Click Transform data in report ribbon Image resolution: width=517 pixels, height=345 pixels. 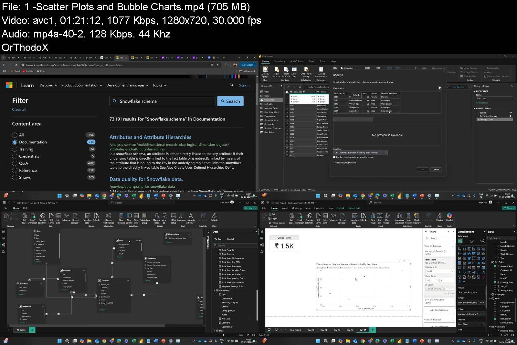coord(355,219)
